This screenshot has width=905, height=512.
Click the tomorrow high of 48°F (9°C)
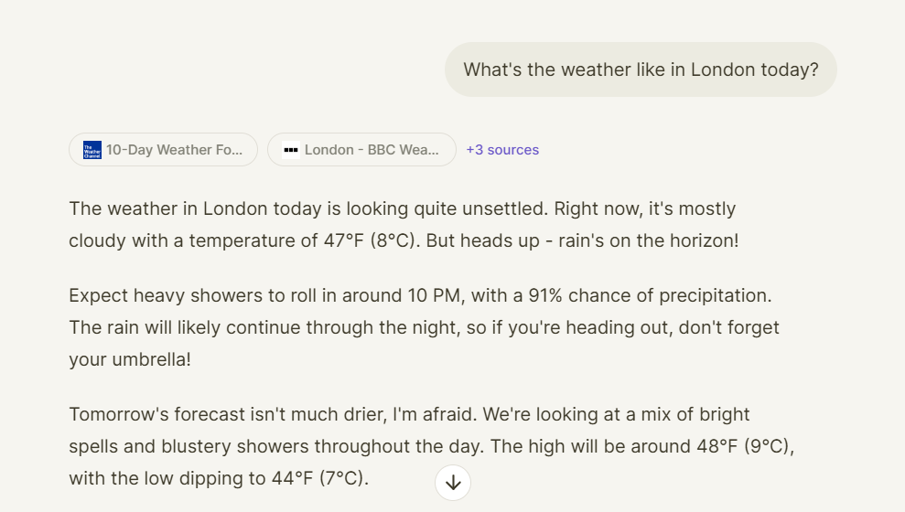[743, 447]
